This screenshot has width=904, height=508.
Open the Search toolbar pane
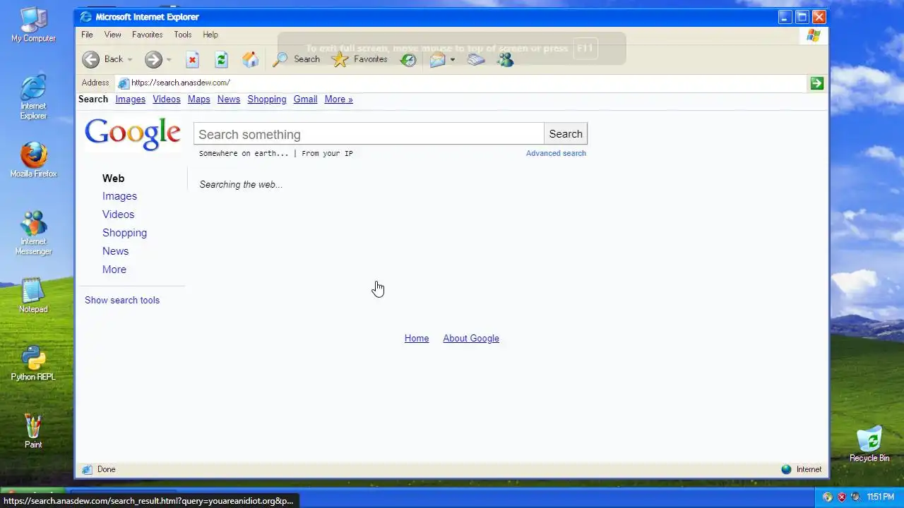296,59
